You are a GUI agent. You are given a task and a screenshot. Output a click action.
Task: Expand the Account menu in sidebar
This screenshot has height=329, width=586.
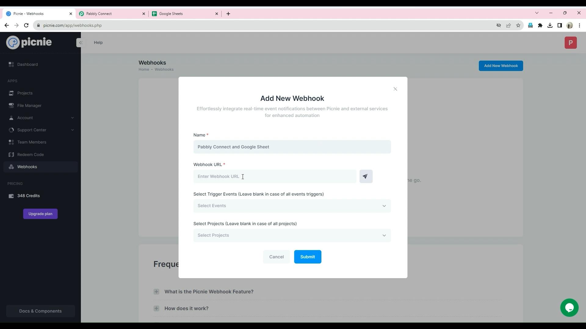[41, 118]
